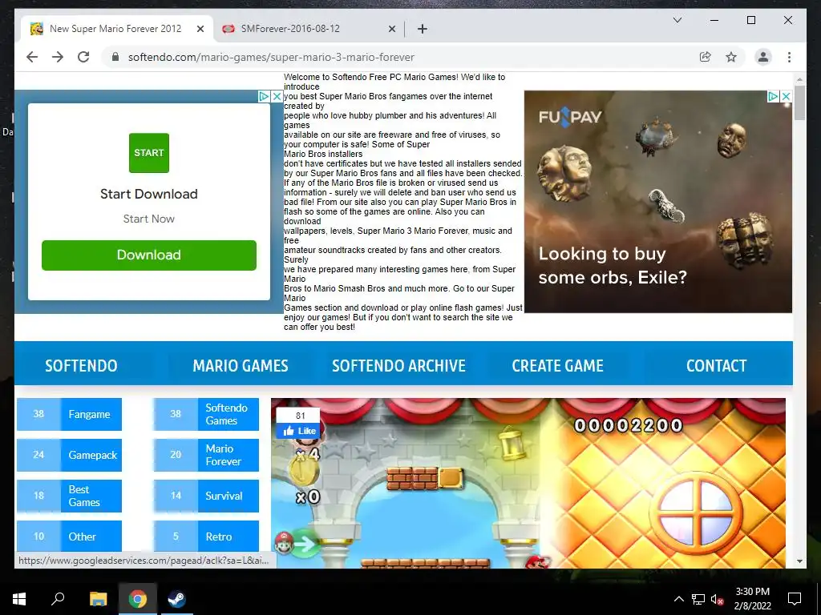Open the Windows Start menu
Viewport: 821px width, 615px height.
[x=19, y=599]
